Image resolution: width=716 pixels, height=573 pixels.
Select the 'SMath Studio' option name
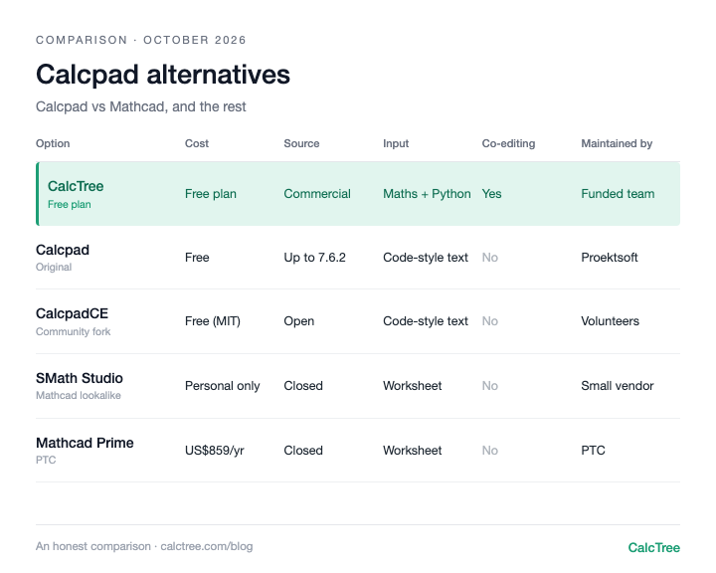click(79, 378)
